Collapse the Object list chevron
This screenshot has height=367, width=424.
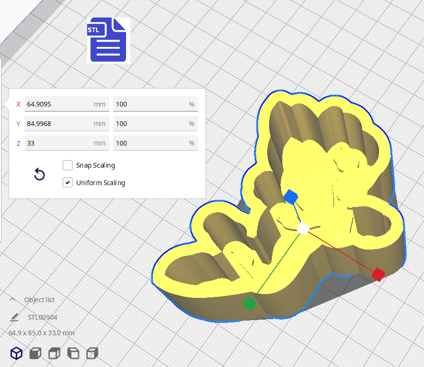pyautogui.click(x=13, y=299)
